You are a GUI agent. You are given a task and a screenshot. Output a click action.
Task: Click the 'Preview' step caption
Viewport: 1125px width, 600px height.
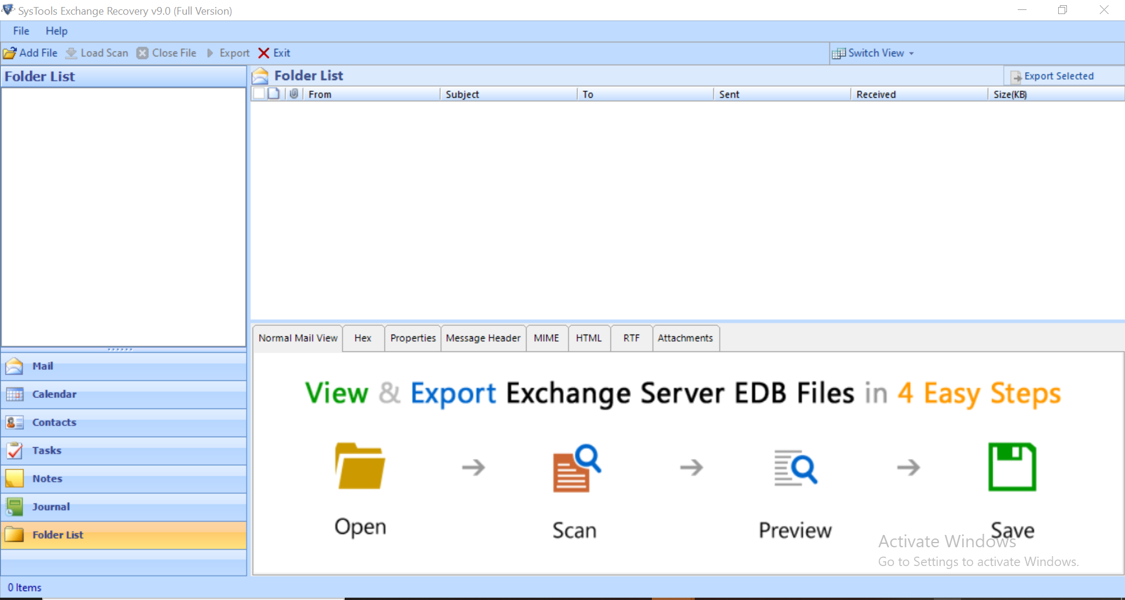795,530
